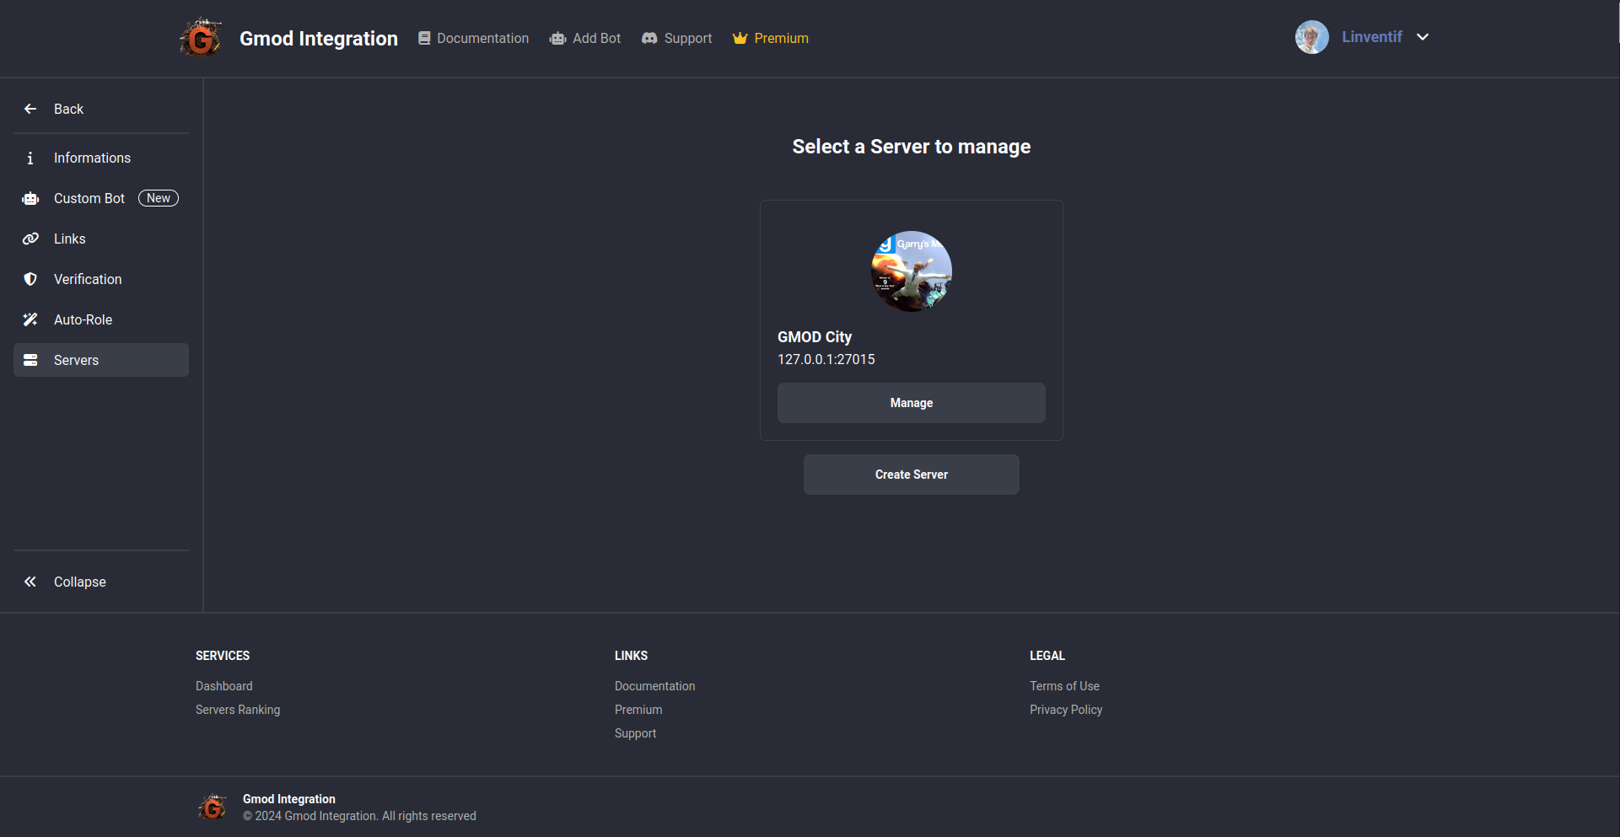Click the Back arrow icon in sidebar

point(30,109)
